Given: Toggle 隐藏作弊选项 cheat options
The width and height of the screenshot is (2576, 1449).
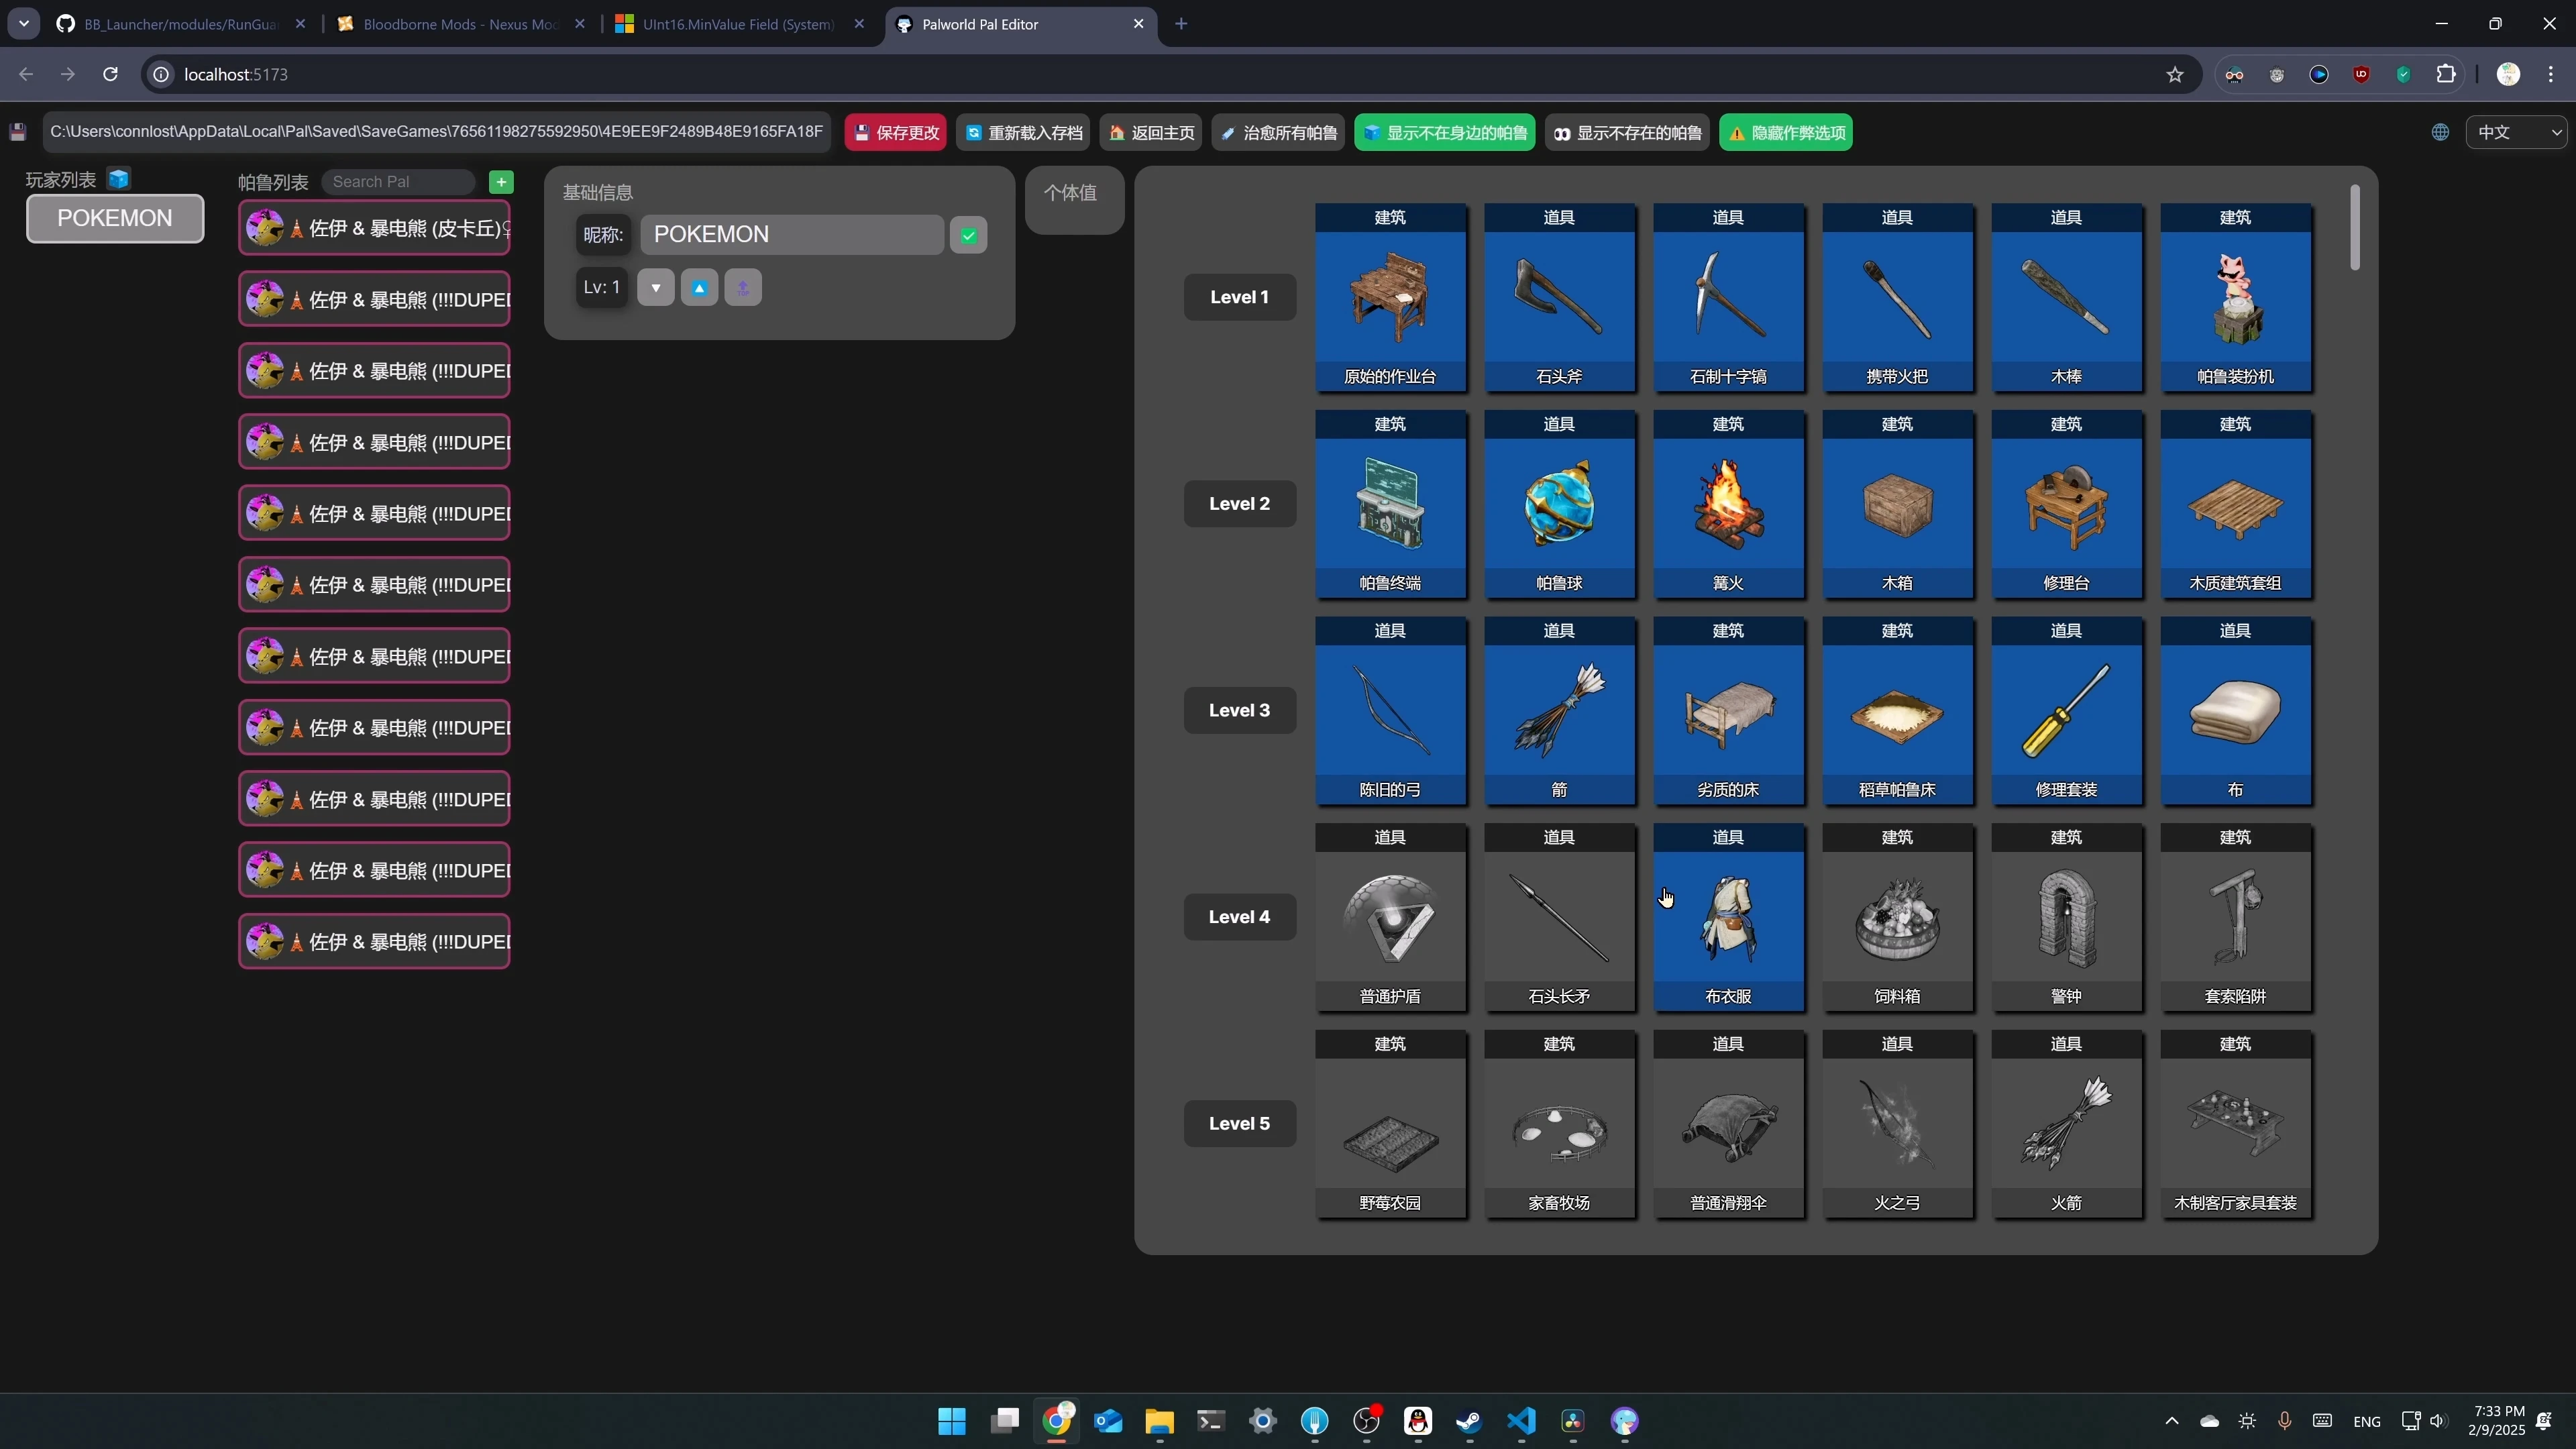Looking at the screenshot, I should [1785, 133].
